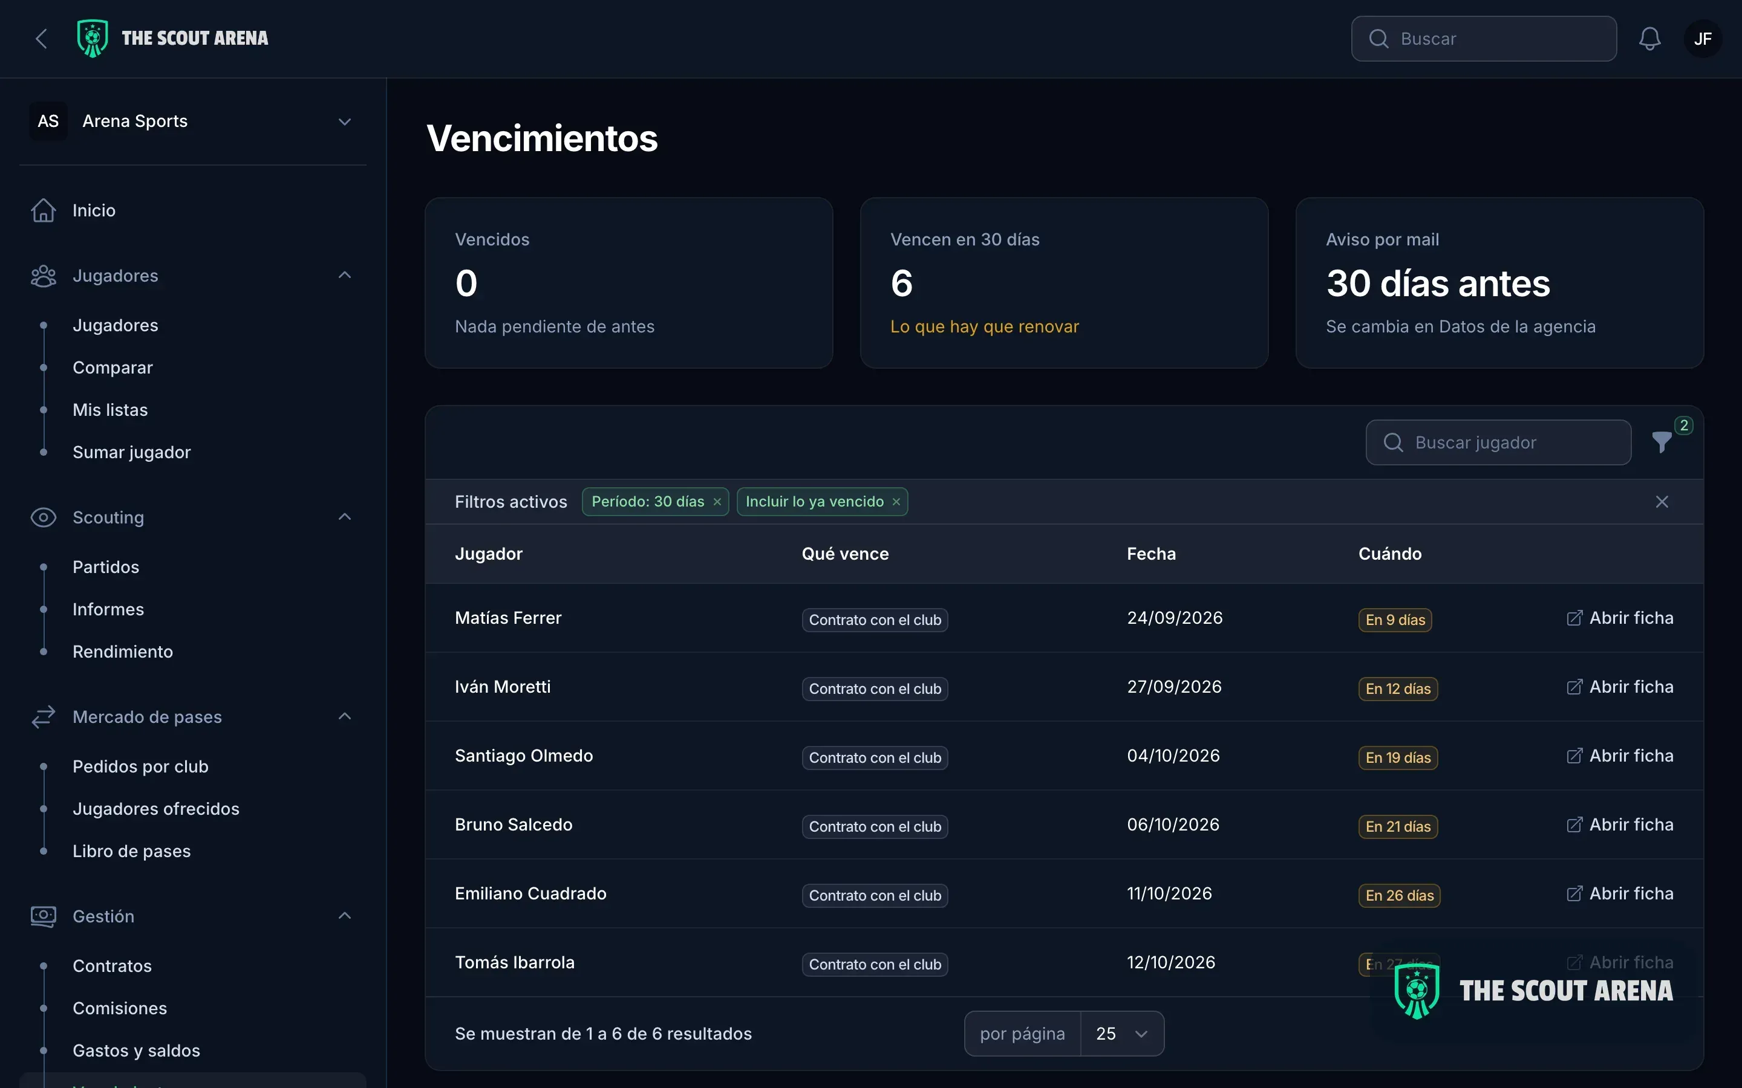Image resolution: width=1742 pixels, height=1088 pixels.
Task: Click the Mercado de pases arrows icon
Action: [x=43, y=717]
